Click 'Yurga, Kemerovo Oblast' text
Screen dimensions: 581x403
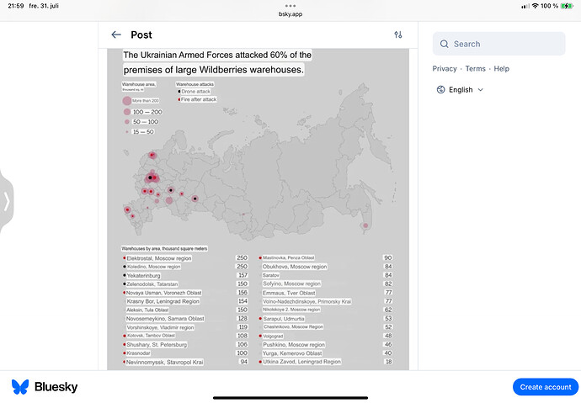pos(292,353)
